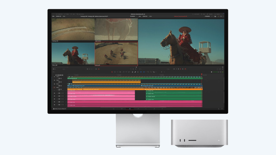Click the large timeline viewer image
The image size is (276, 155).
pos(181,42)
